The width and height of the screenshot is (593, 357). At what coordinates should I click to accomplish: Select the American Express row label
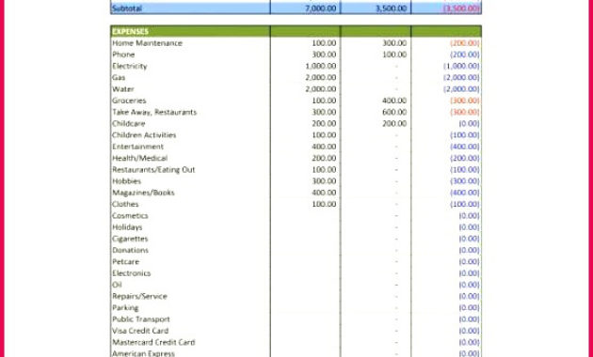point(143,353)
